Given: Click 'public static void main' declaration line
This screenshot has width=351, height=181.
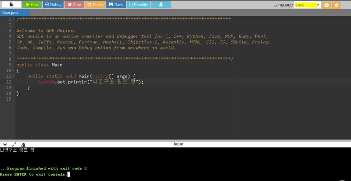Looking at the screenshot, I should 81,76.
